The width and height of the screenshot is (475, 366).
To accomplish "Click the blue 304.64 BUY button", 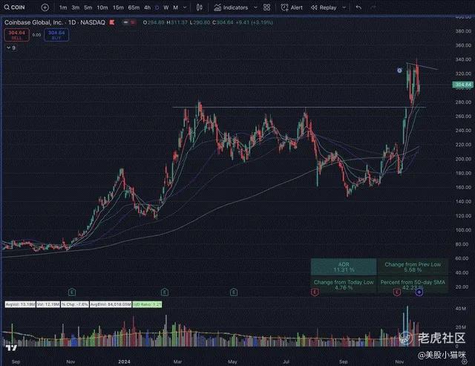I will [56, 35].
